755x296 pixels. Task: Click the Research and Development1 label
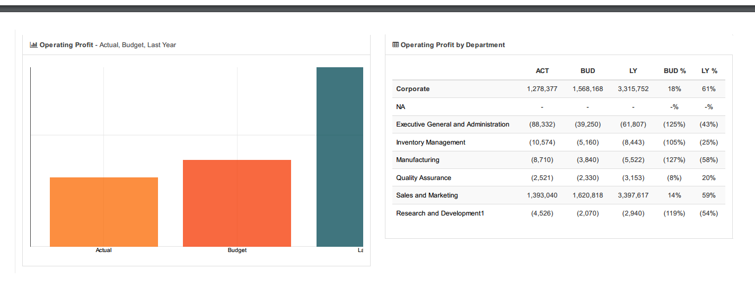(440, 213)
